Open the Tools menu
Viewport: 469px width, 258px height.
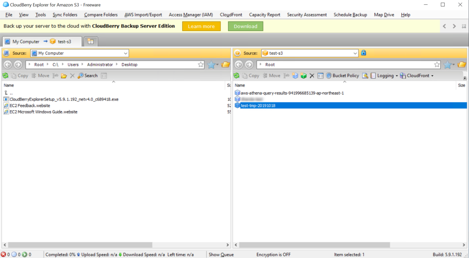point(40,14)
